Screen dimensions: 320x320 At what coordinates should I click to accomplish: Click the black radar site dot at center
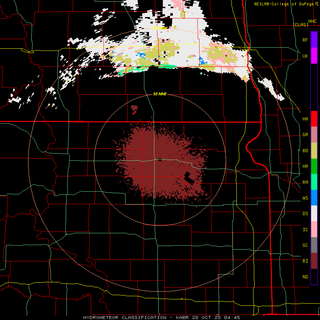tap(160, 160)
